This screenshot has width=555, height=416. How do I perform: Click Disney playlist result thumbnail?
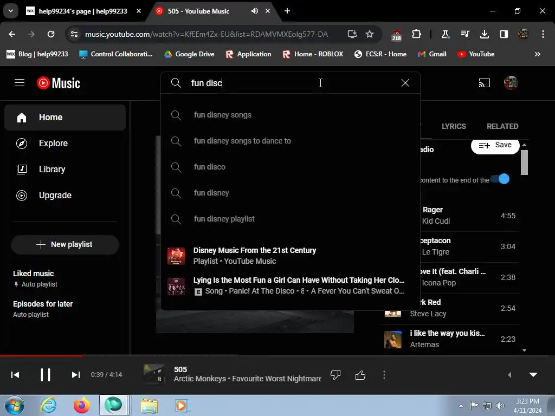pyautogui.click(x=176, y=256)
